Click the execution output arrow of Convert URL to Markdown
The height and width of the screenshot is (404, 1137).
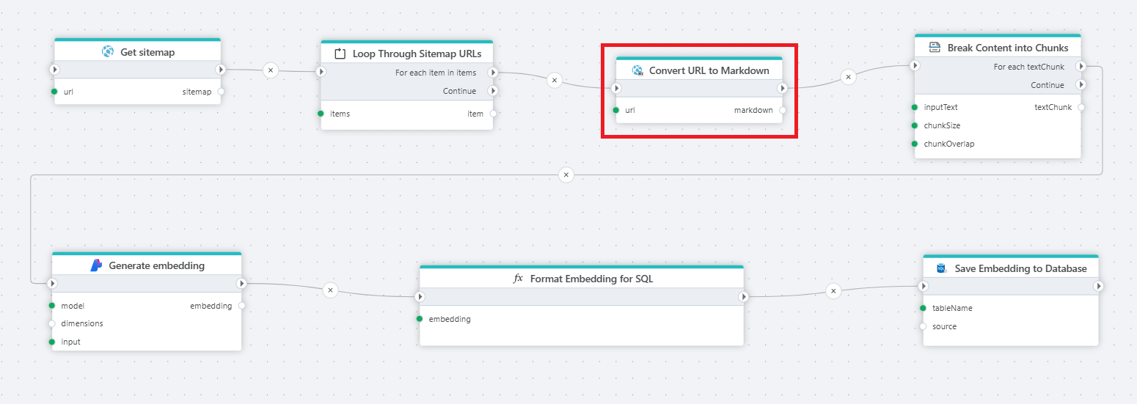782,88
